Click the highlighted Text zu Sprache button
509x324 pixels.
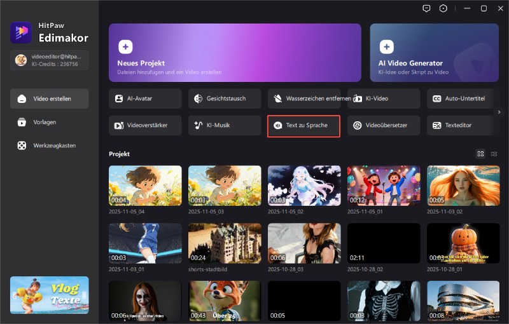304,126
